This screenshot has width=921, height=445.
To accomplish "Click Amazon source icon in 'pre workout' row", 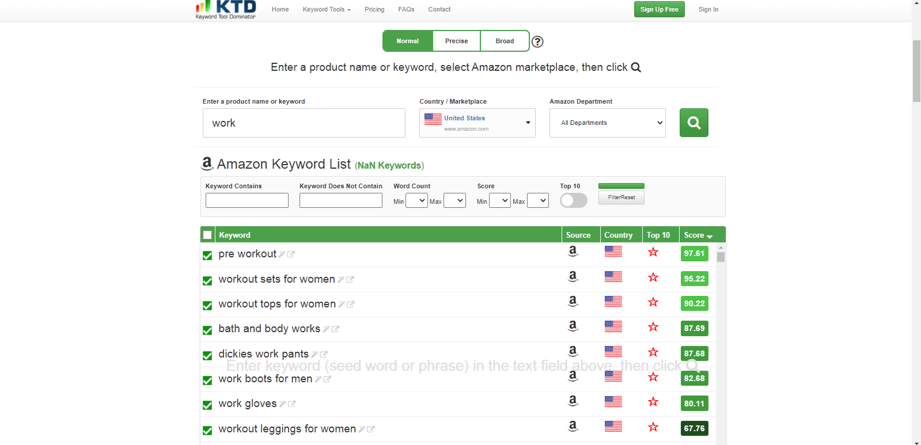I will (573, 251).
